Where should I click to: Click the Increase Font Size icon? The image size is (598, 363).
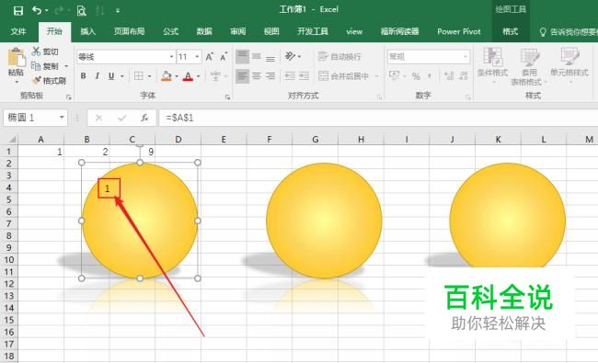pyautogui.click(x=210, y=57)
